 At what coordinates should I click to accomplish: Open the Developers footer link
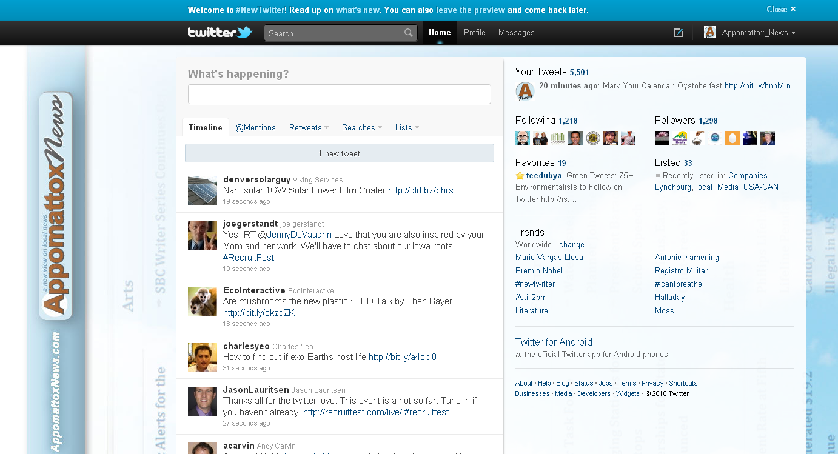[594, 393]
